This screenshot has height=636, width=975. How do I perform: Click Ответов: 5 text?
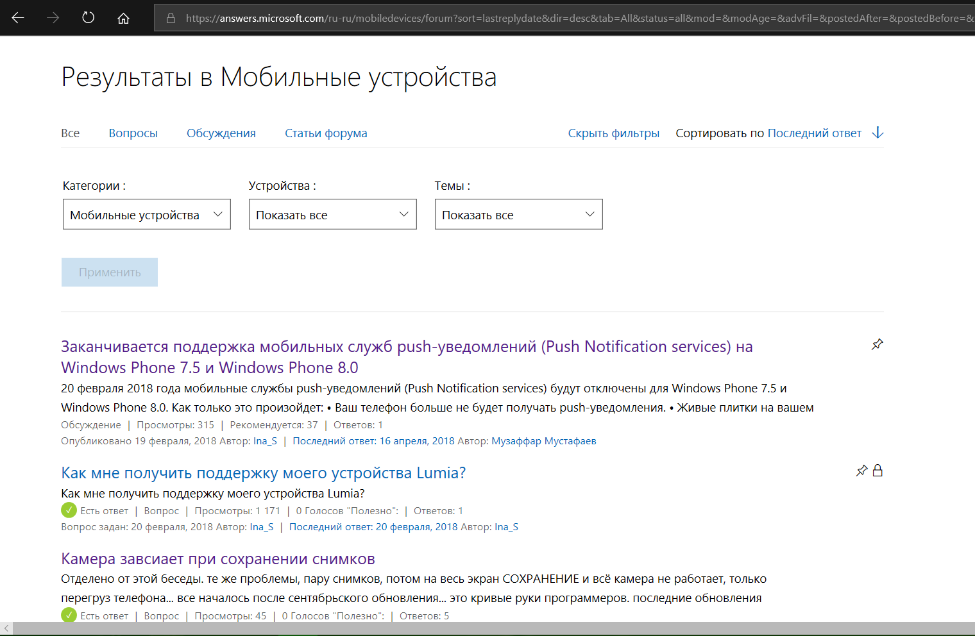424,616
